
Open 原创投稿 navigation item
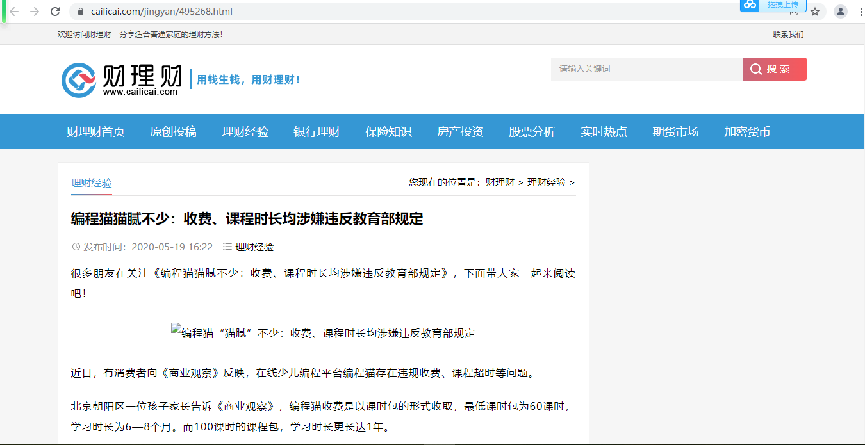(x=173, y=132)
